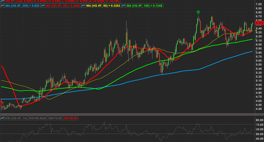Screen dimensions: 264x142
Task: Click the H: 6.545 high value
Action: (54, 1)
